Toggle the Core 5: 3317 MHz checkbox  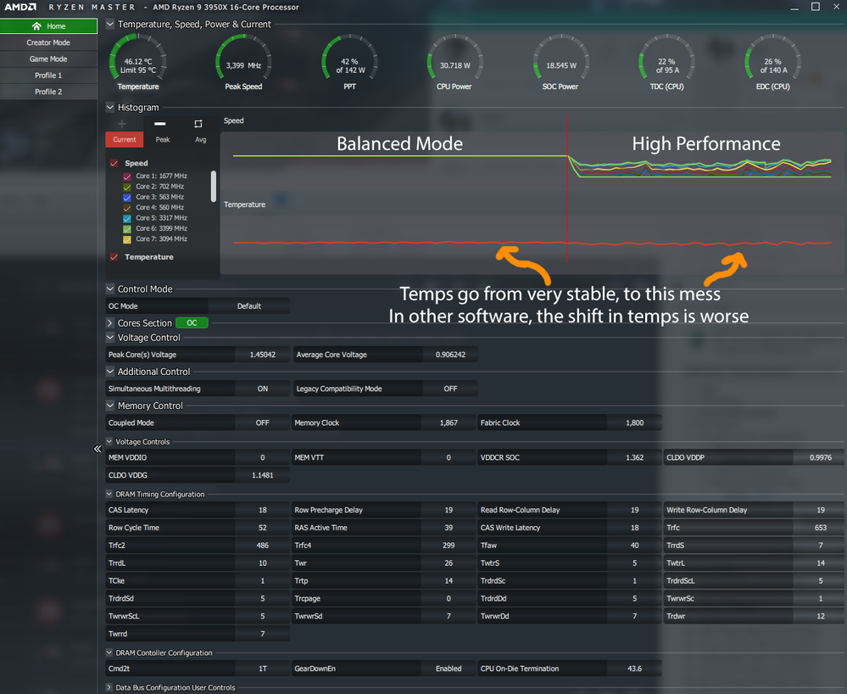[127, 218]
